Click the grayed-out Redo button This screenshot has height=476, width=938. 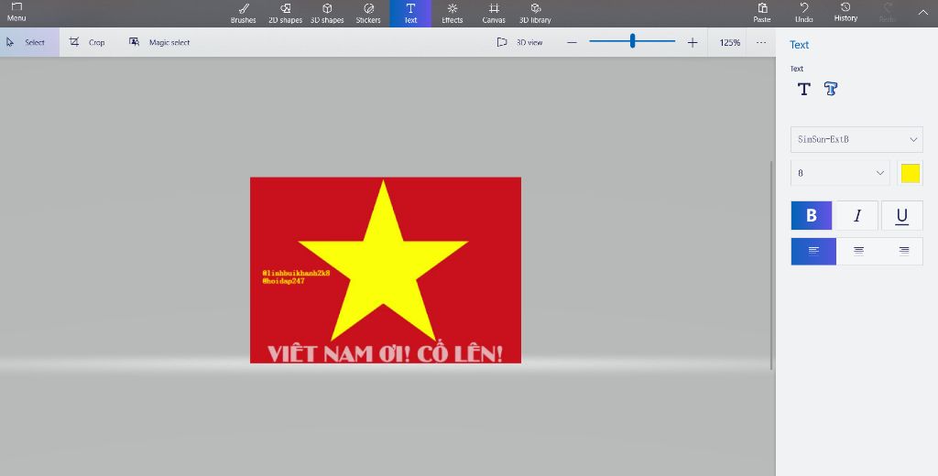(x=887, y=13)
